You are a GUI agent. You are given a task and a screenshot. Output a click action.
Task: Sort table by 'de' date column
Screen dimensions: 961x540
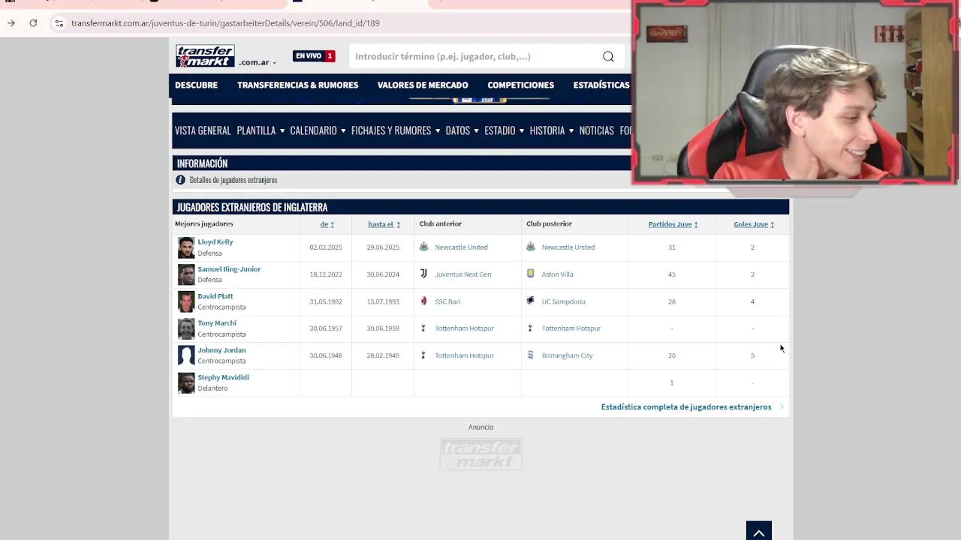tap(327, 224)
